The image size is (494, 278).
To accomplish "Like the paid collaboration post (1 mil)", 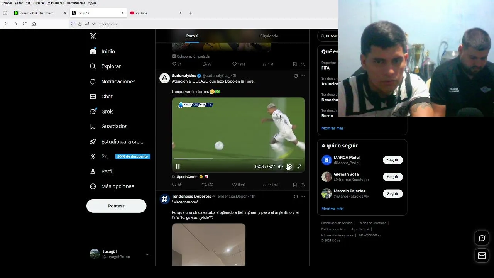I will (x=239, y=64).
